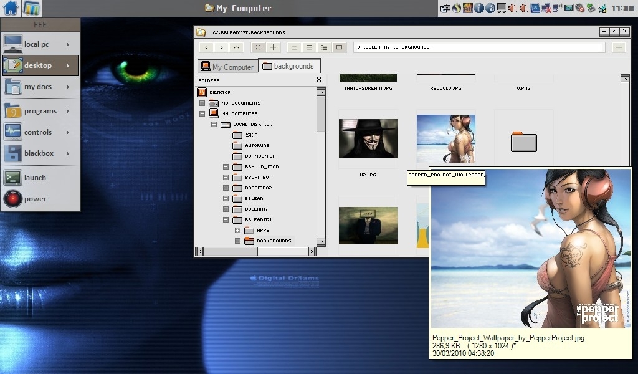This screenshot has height=374, width=638.
Task: Select the gray folder icon in the file pane
Action: click(523, 141)
